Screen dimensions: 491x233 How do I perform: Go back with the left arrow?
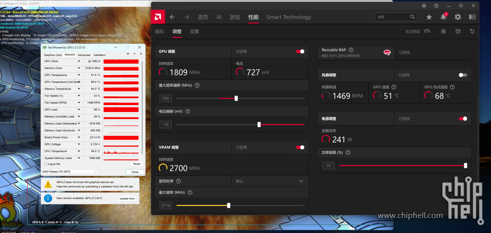tap(172, 17)
